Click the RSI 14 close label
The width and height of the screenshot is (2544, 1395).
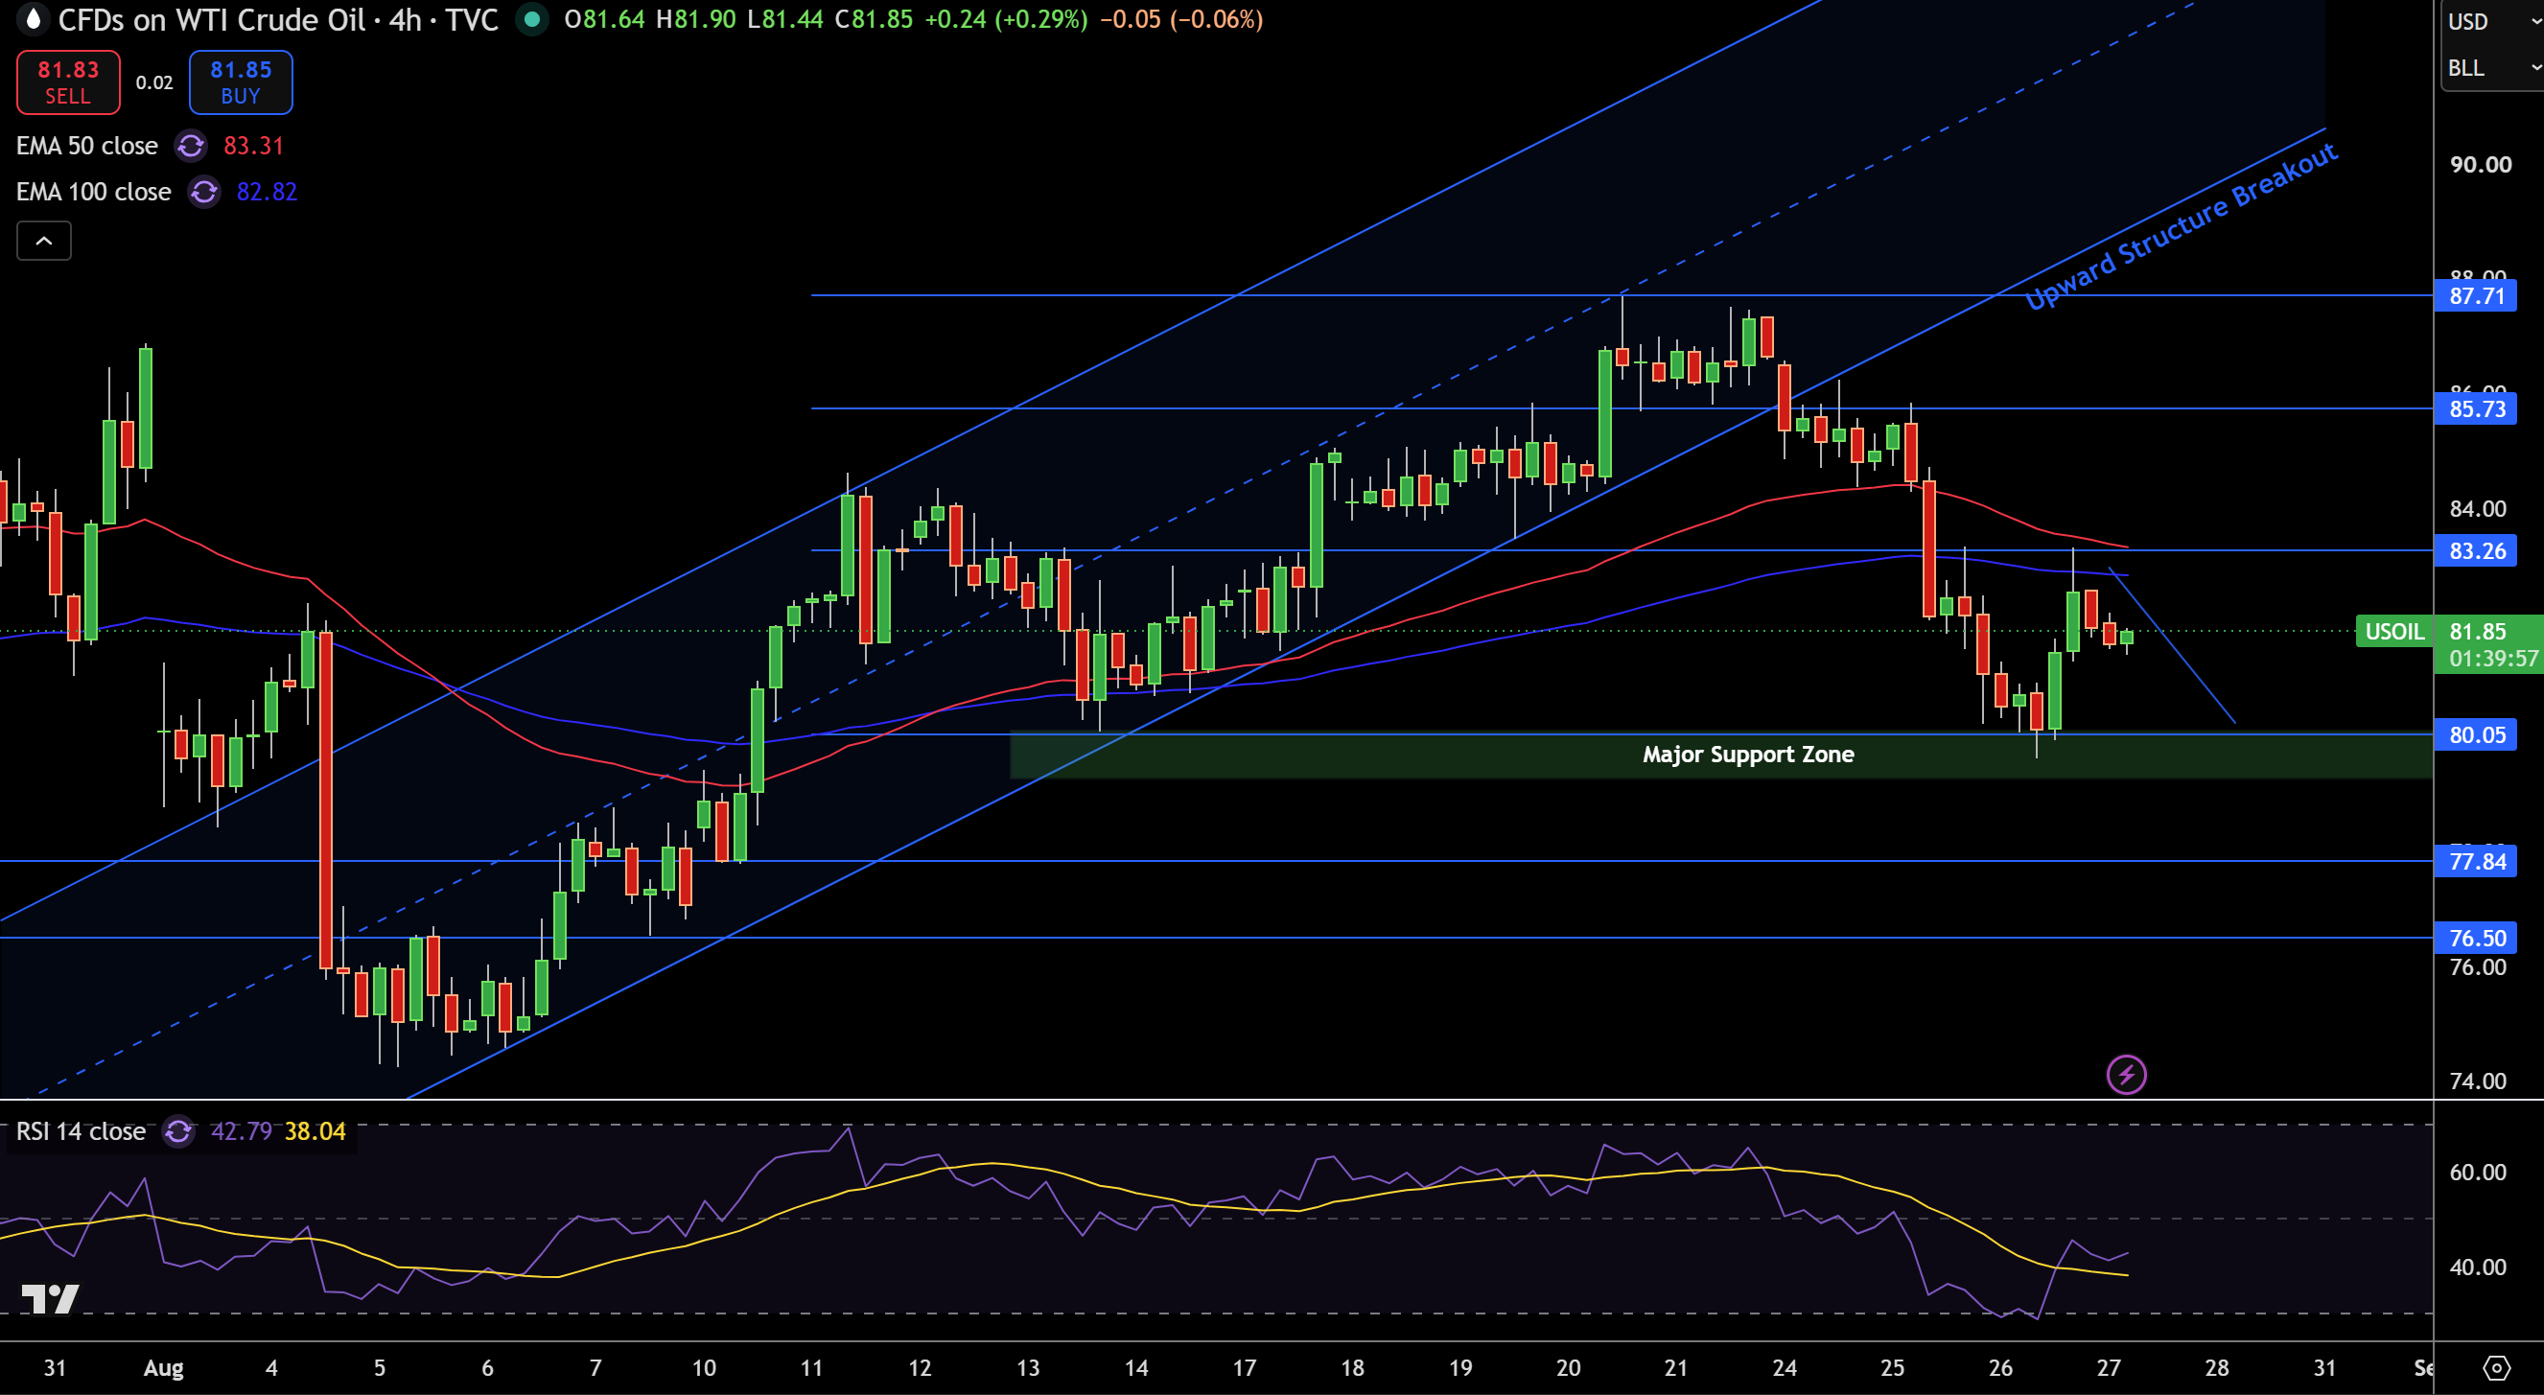pos(81,1130)
